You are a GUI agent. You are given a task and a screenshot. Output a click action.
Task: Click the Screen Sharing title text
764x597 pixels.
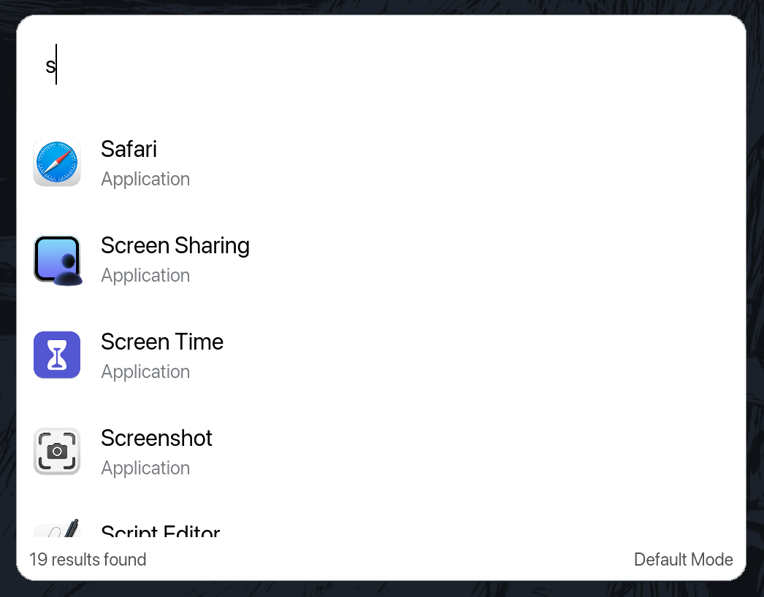point(175,245)
